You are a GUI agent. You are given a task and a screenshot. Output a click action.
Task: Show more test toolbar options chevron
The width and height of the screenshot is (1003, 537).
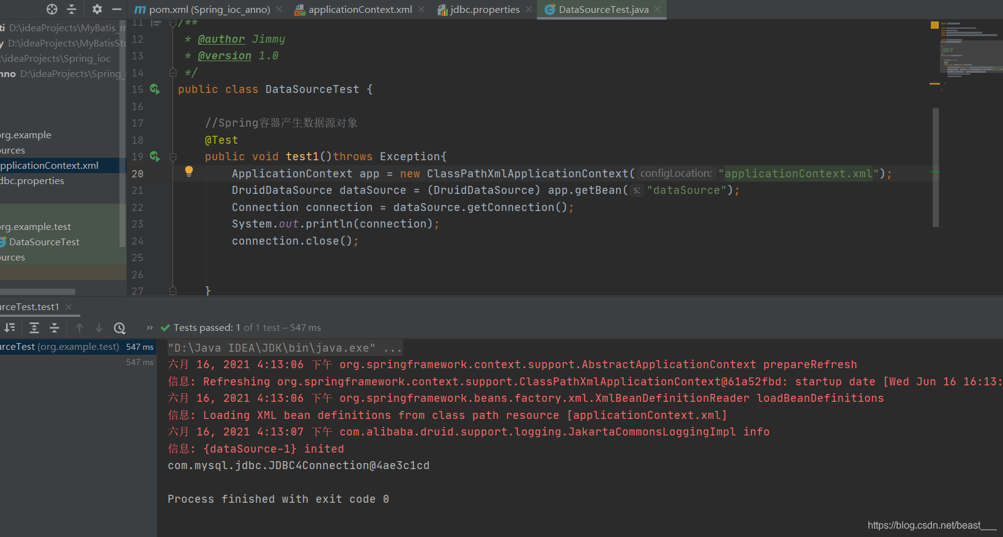150,328
